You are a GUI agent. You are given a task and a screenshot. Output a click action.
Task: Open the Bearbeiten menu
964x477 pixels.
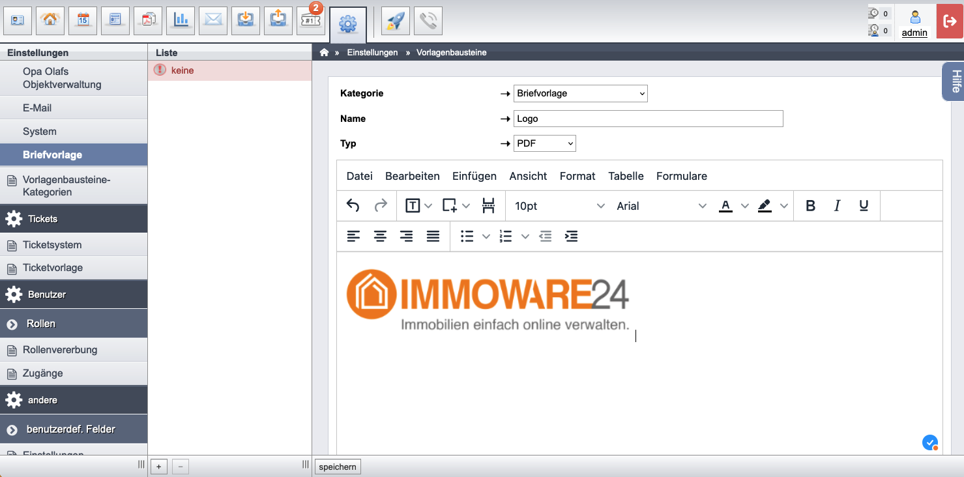[x=413, y=176]
